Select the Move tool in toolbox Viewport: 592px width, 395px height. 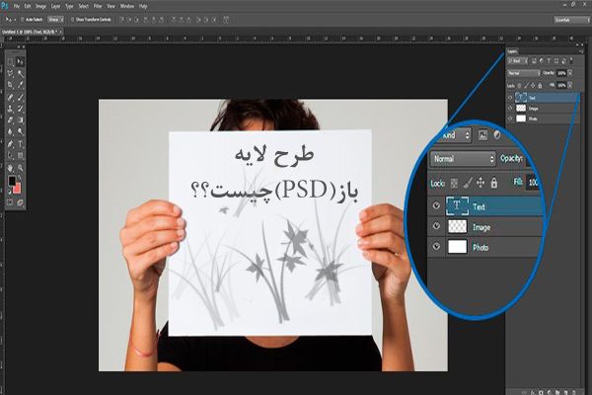[x=21, y=61]
